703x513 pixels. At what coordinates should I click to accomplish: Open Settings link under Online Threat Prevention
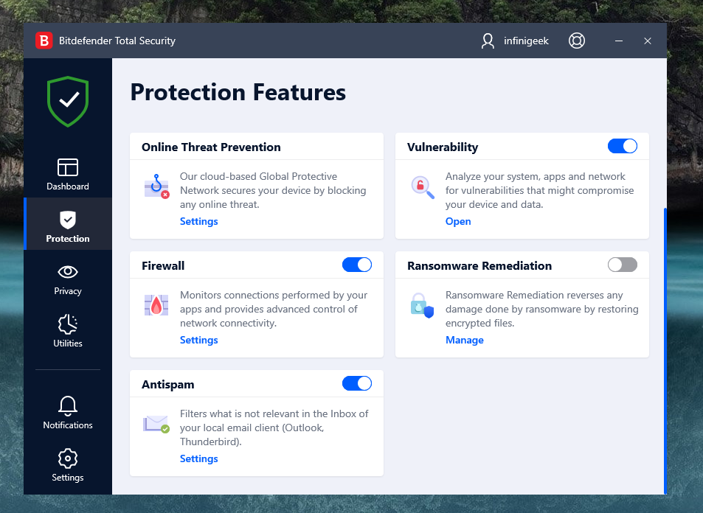(x=199, y=221)
